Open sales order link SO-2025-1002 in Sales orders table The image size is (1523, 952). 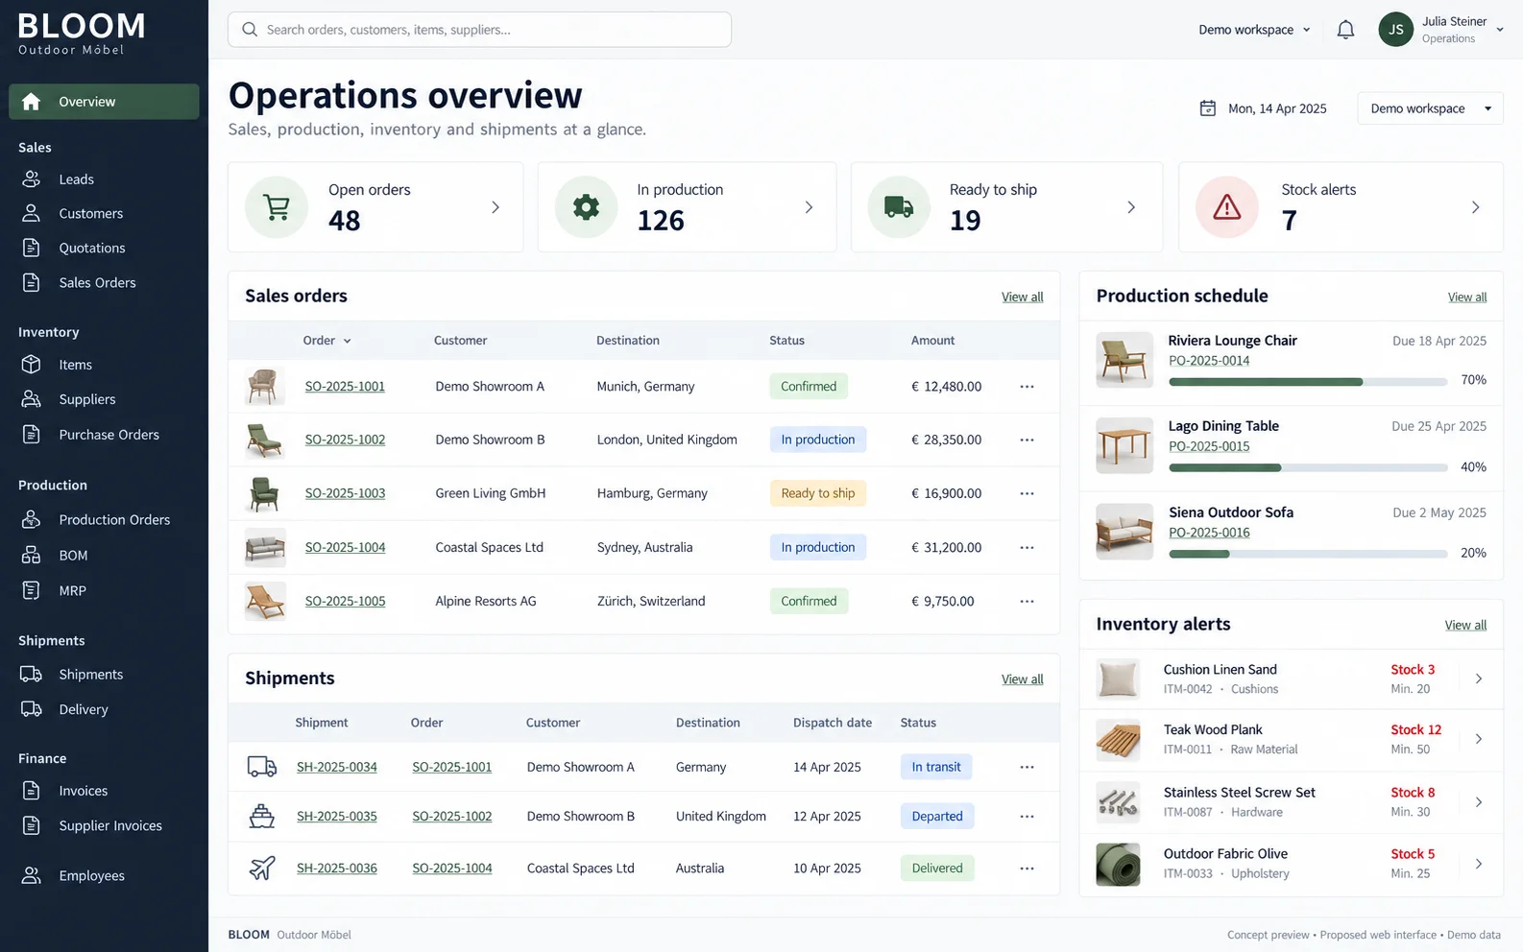[x=345, y=440]
